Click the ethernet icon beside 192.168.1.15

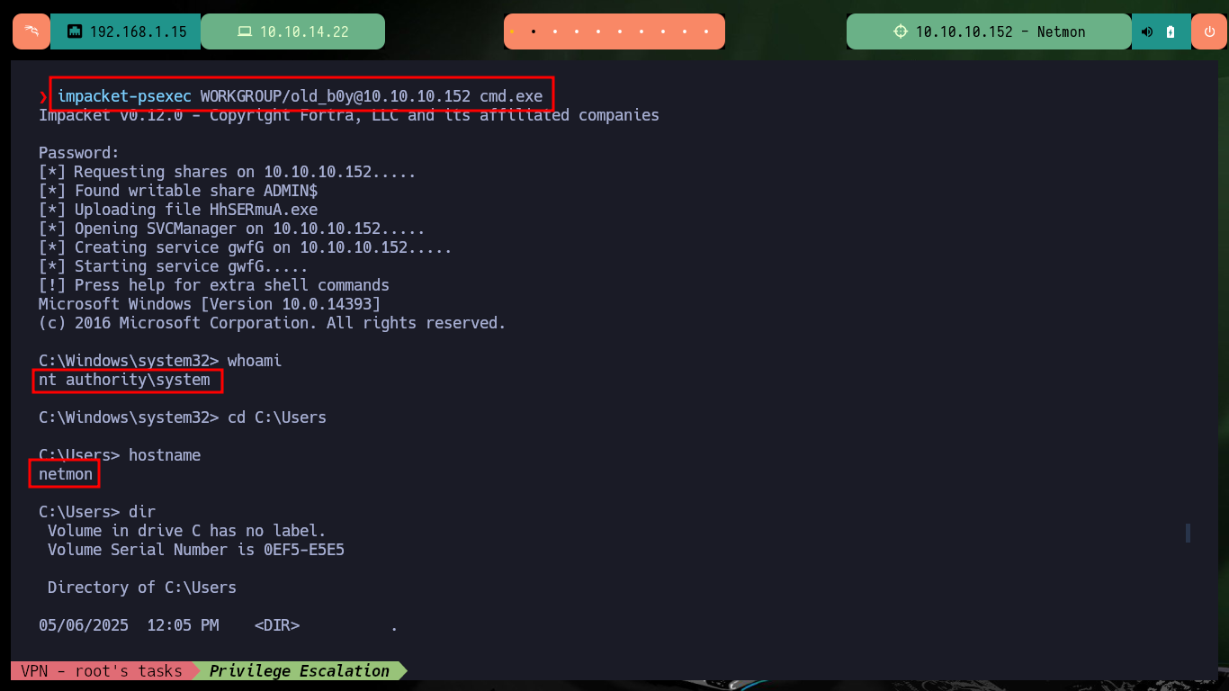coord(75,31)
